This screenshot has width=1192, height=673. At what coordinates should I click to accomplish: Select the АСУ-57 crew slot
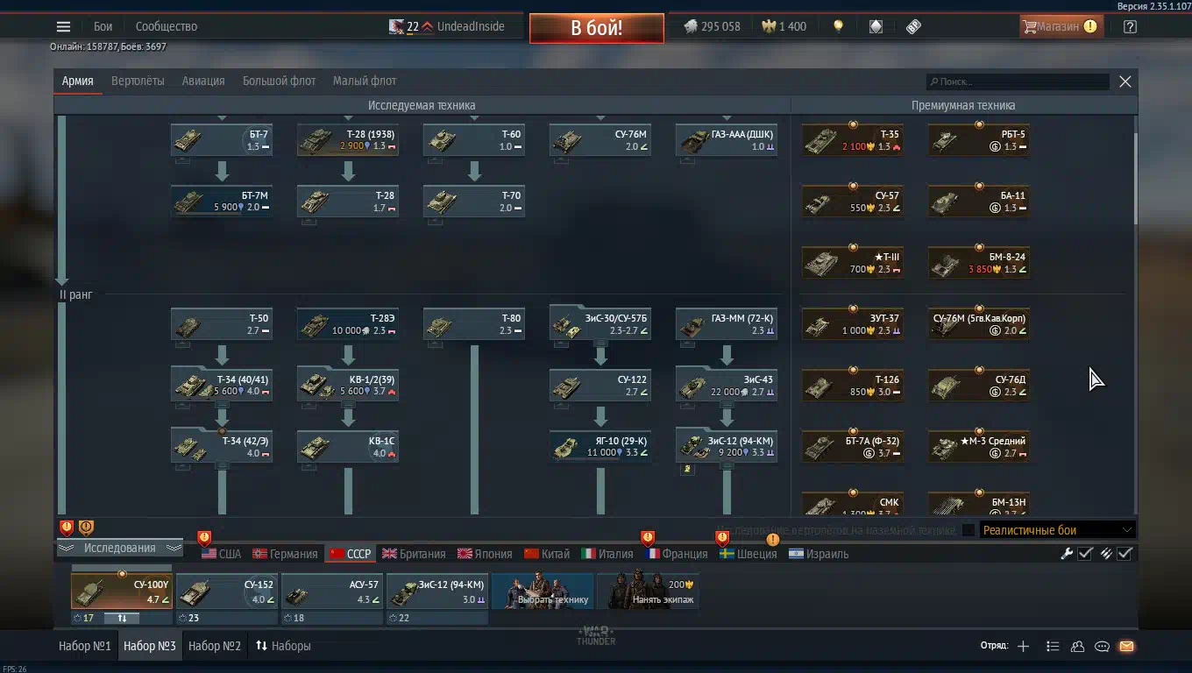click(x=331, y=591)
